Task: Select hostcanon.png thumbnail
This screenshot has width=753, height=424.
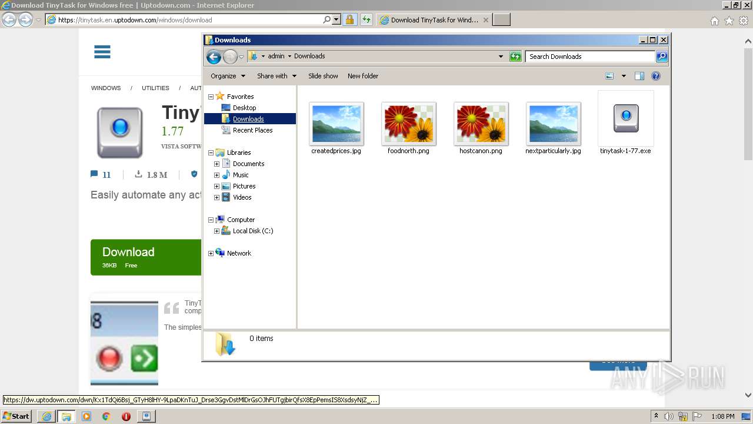Action: 481,124
